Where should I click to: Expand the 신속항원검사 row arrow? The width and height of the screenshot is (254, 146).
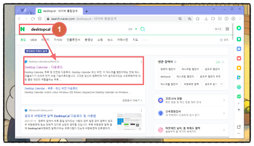224,113
